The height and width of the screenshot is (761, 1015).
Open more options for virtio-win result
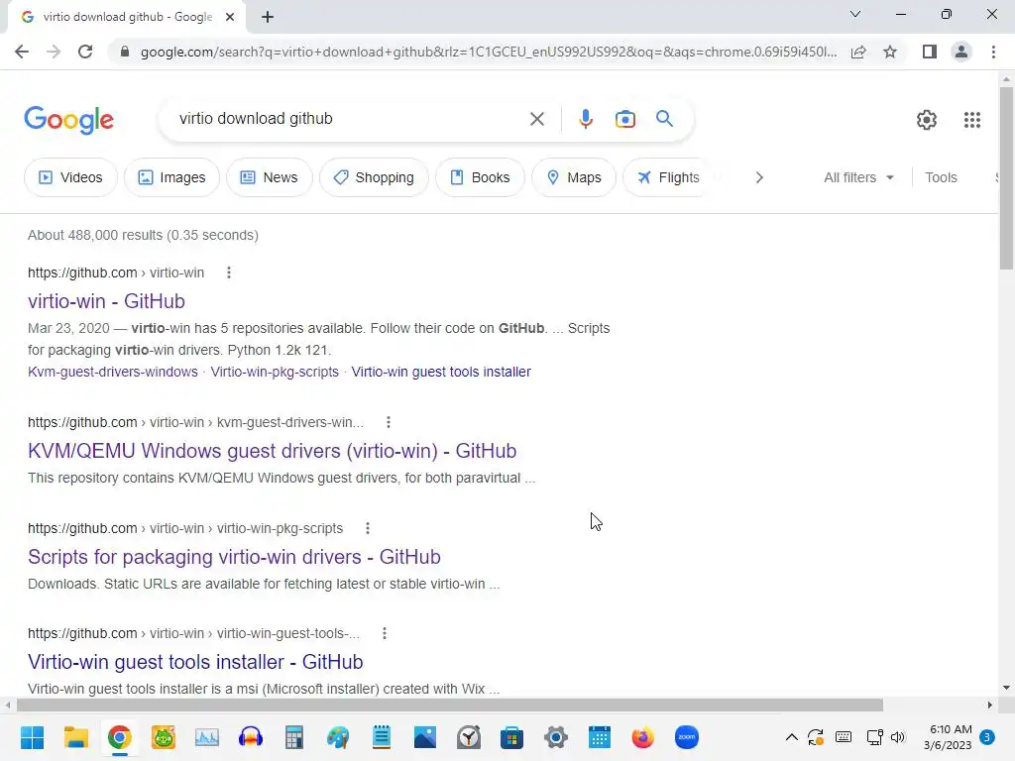click(229, 272)
